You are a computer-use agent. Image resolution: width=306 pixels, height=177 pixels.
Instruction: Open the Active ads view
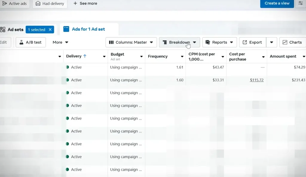click(14, 4)
